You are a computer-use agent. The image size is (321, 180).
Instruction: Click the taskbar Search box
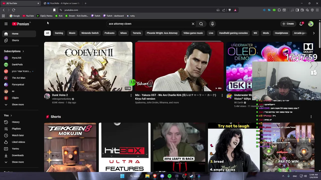coord(135,176)
